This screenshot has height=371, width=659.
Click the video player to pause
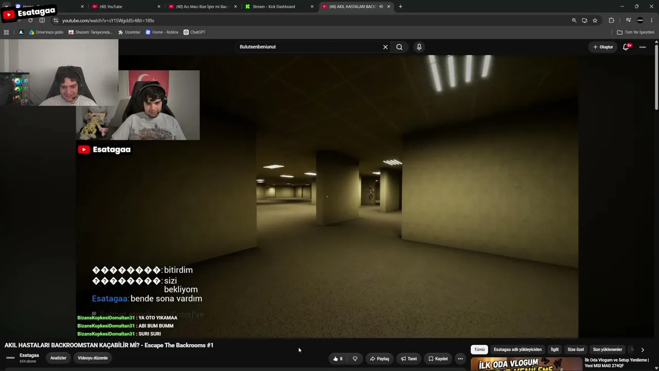327,196
